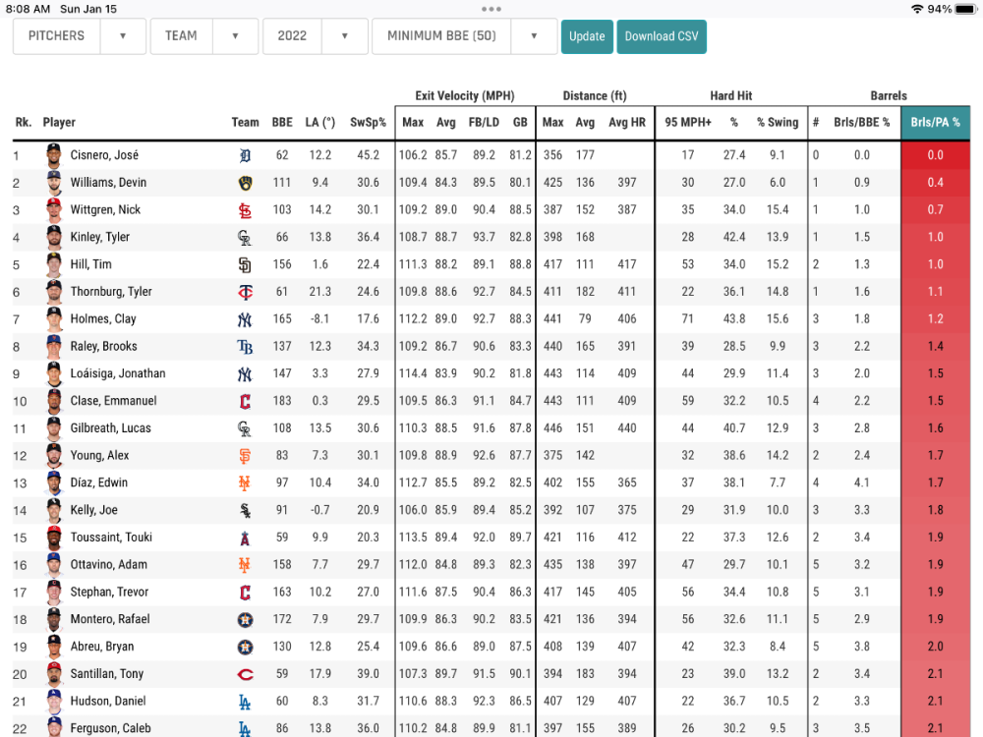Click the Rays logo for Brooks Raley
The width and height of the screenshot is (983, 737).
click(x=245, y=347)
